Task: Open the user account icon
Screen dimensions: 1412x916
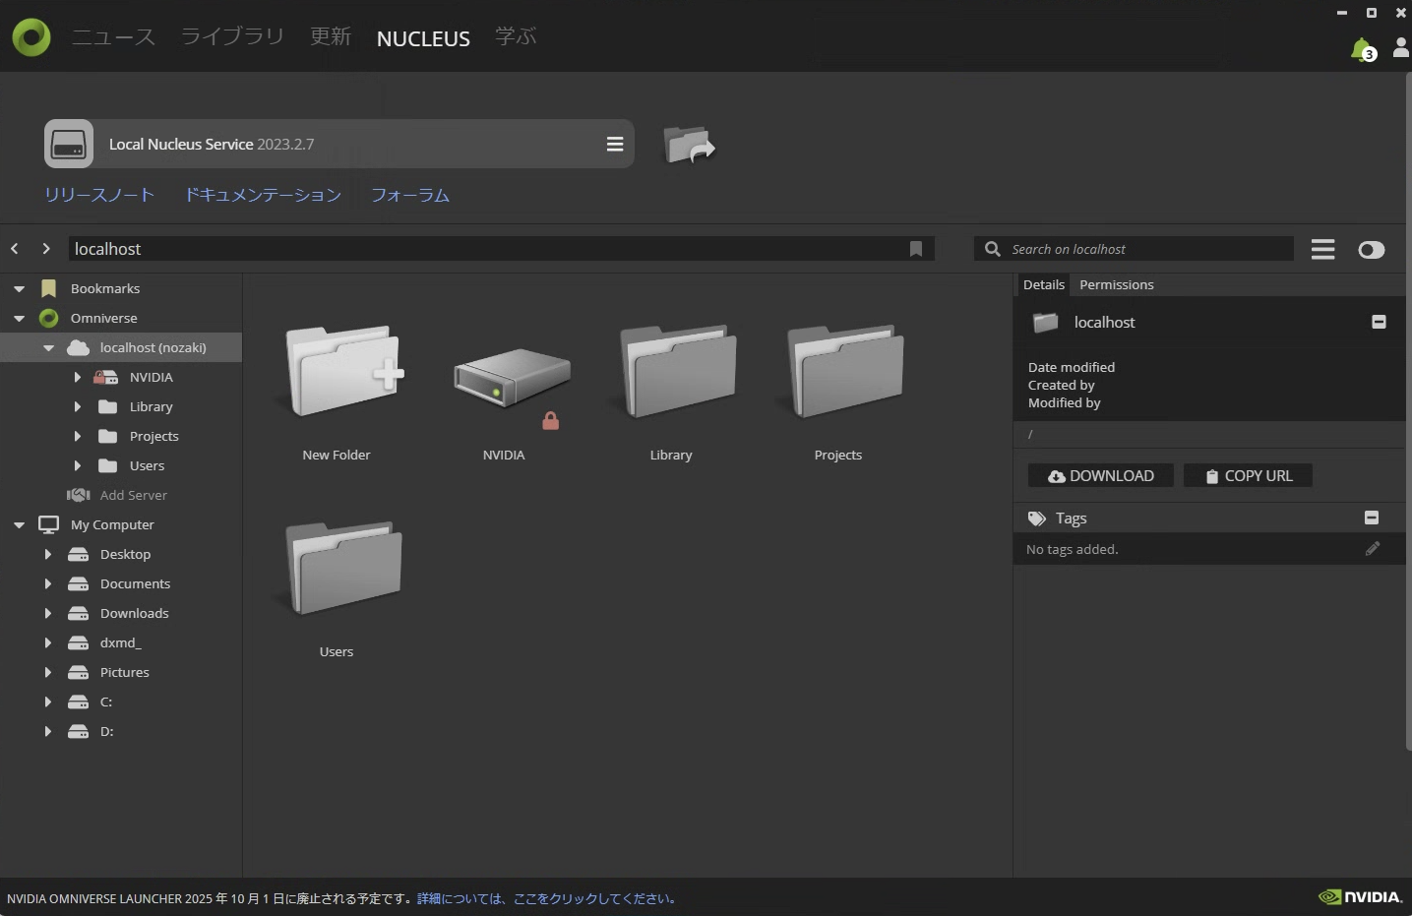Action: tap(1400, 48)
